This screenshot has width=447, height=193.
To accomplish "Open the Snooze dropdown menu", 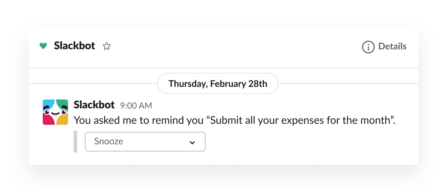I will coord(145,142).
